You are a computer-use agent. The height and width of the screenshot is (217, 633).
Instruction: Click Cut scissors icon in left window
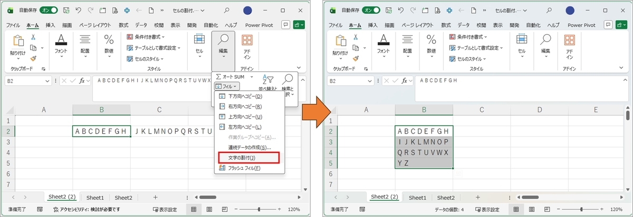tap(33, 37)
